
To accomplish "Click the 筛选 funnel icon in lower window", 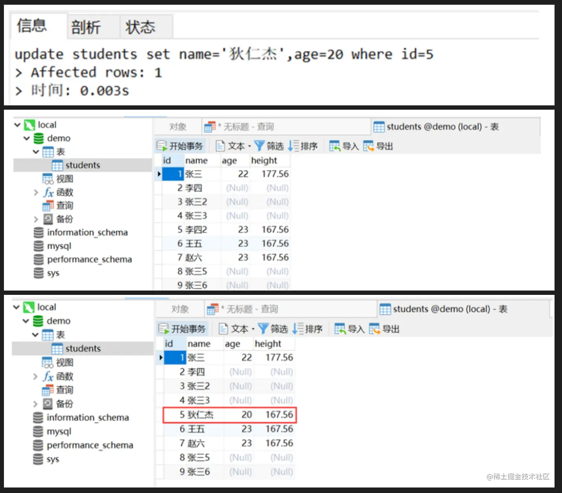I will point(263,329).
